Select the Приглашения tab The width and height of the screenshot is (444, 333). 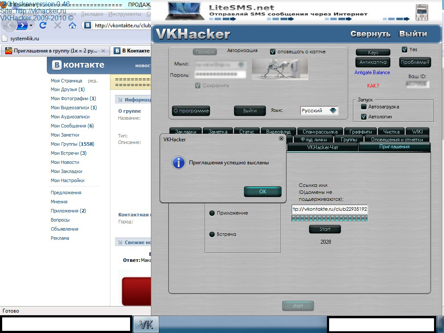pos(395,147)
